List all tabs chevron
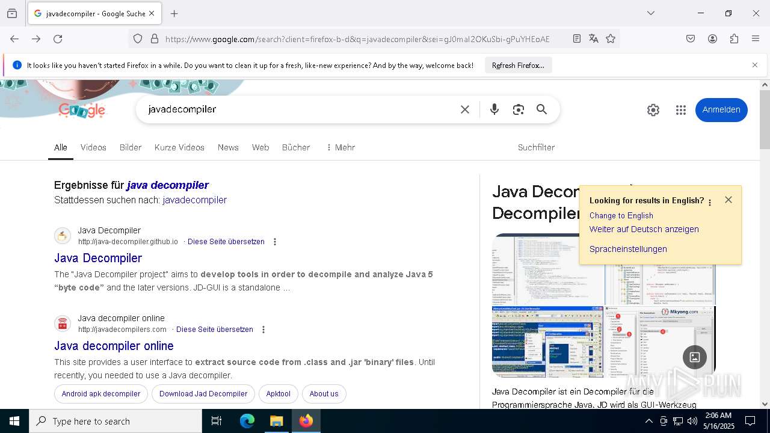The image size is (770, 433). (x=650, y=13)
